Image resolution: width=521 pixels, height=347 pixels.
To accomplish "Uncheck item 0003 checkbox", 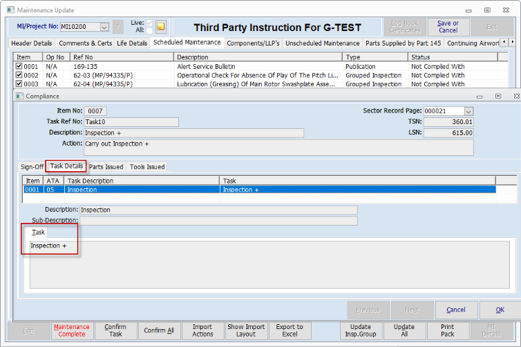I will tap(19, 84).
